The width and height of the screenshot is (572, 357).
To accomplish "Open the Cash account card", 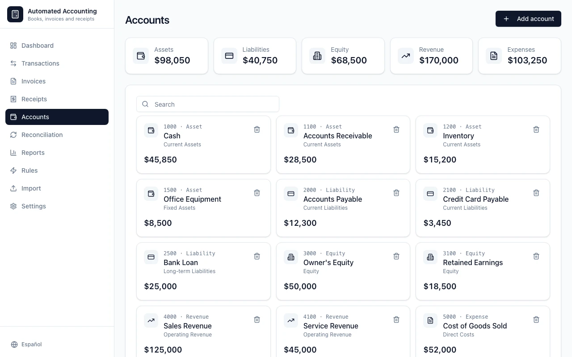I will tap(203, 145).
